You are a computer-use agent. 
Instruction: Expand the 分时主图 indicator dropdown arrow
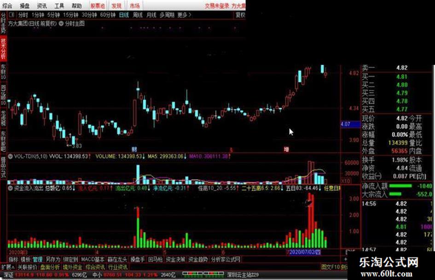(x=61, y=23)
